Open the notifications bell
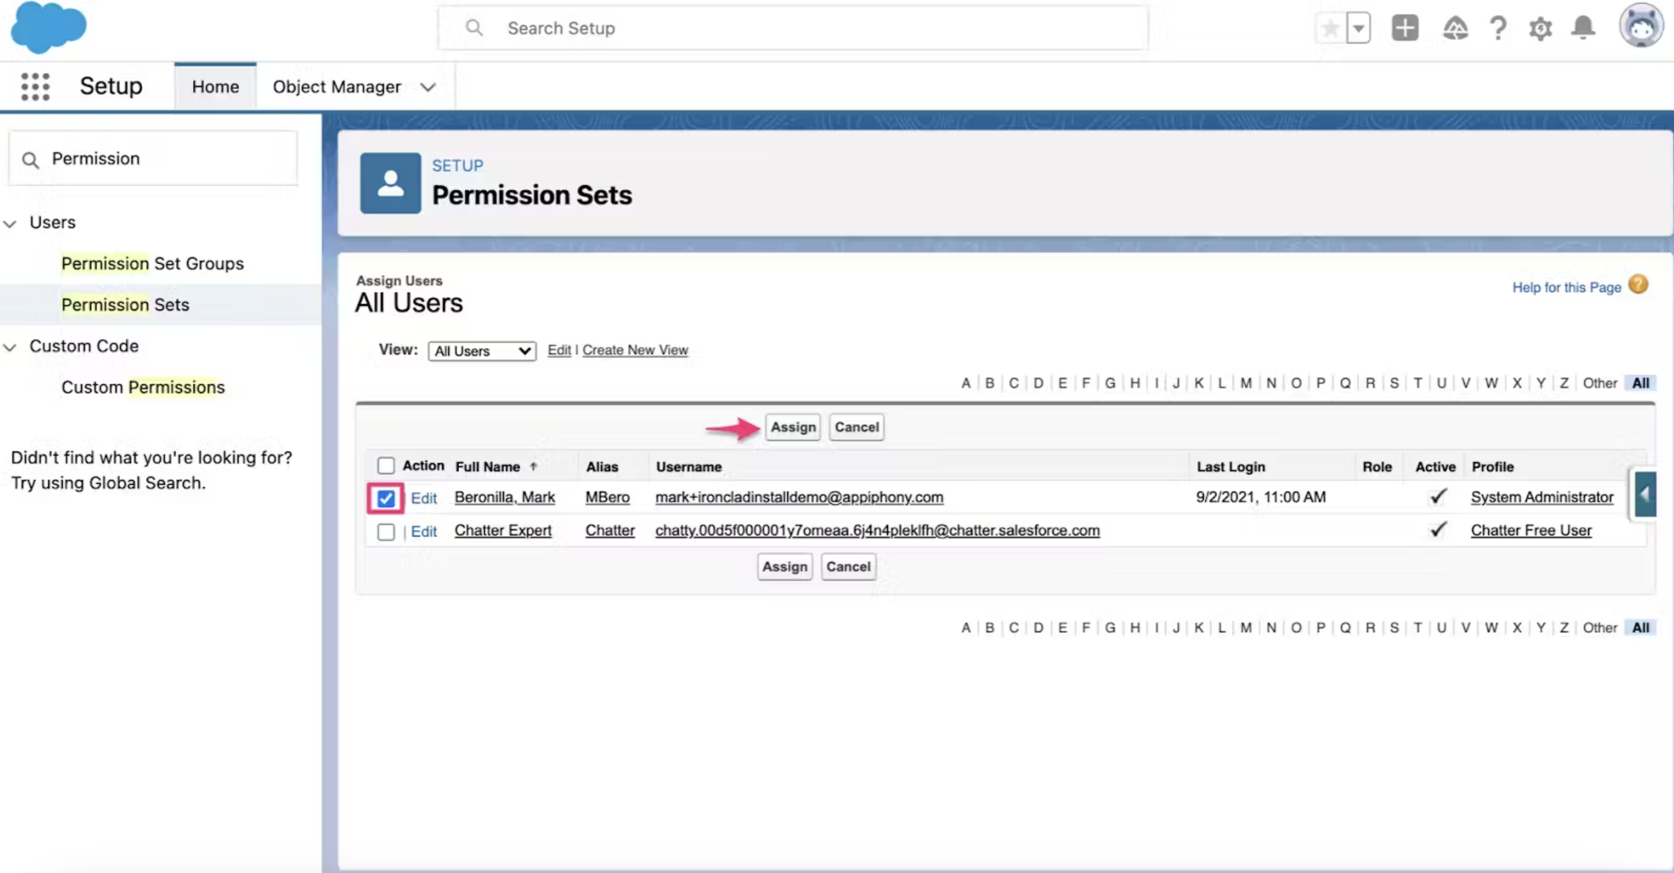 click(1583, 28)
